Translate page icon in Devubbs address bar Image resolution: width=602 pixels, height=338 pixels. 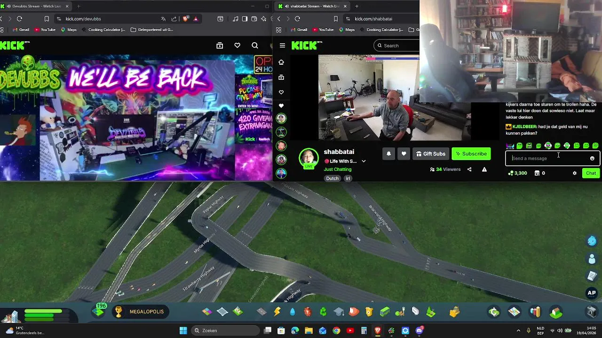point(163,19)
